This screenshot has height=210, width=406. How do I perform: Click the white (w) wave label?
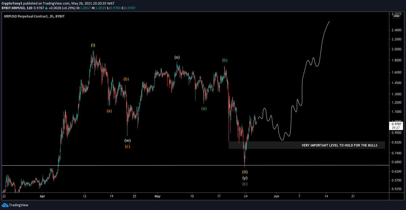point(127,140)
